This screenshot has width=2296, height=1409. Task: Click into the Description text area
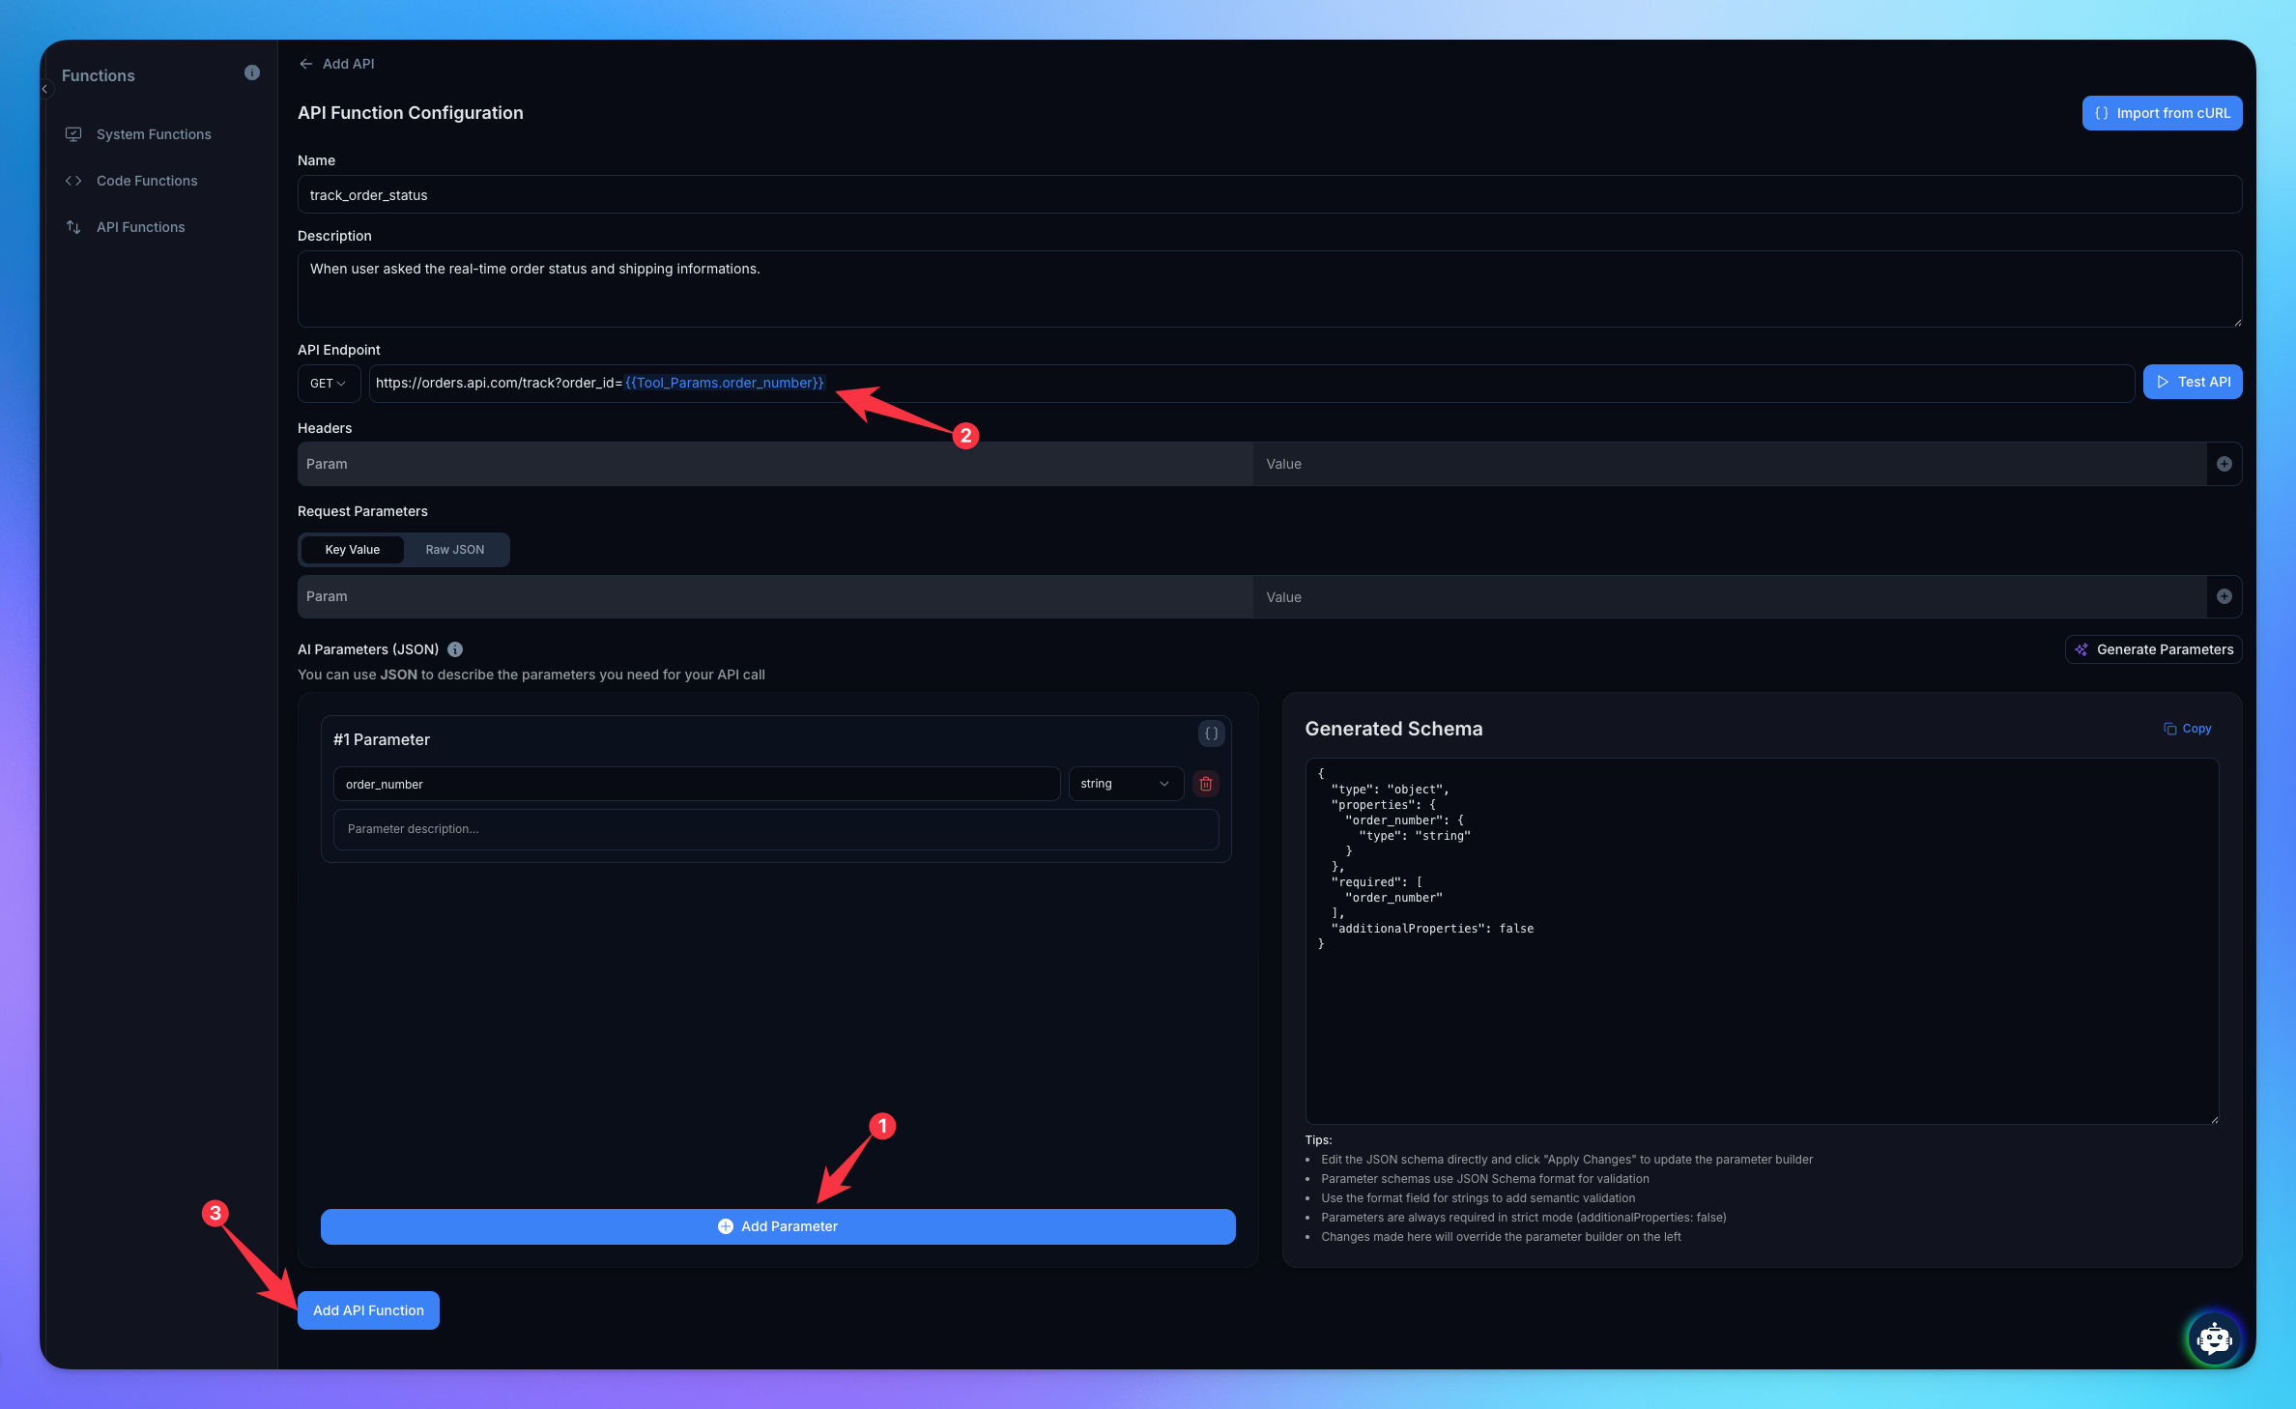point(1270,289)
